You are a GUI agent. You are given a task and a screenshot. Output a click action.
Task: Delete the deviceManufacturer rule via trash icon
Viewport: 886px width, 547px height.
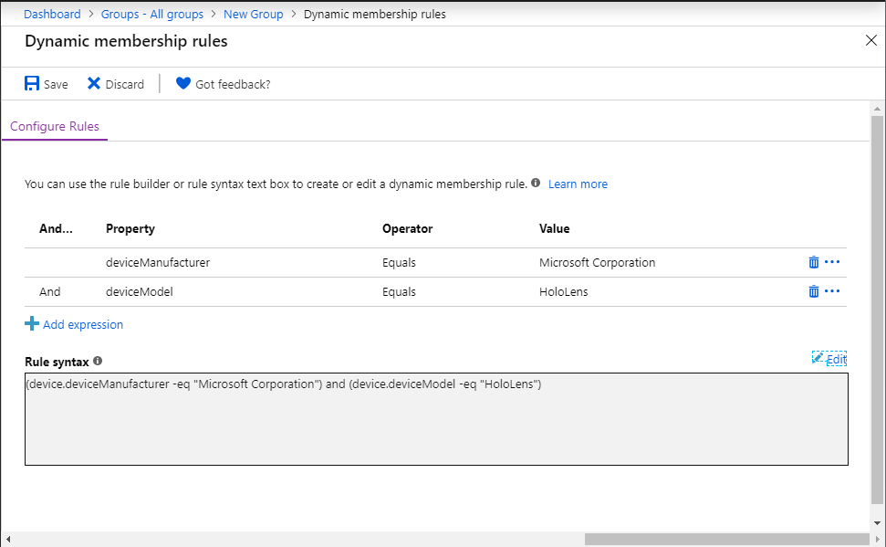point(814,262)
